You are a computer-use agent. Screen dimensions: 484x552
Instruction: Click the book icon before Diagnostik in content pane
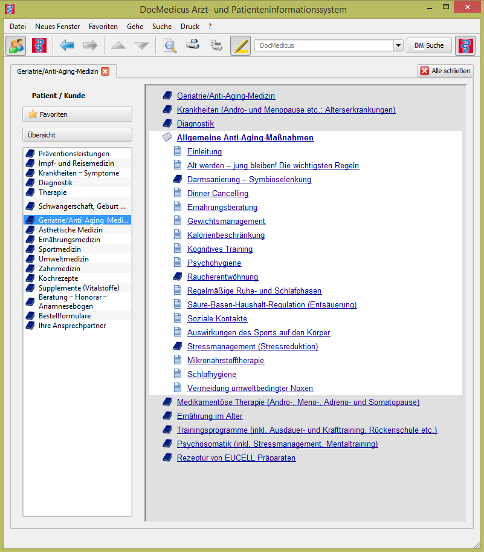point(167,123)
